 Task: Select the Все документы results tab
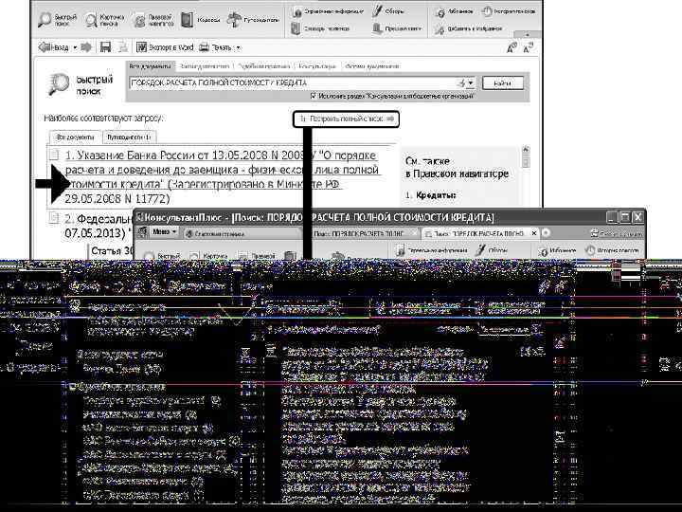tap(75, 137)
